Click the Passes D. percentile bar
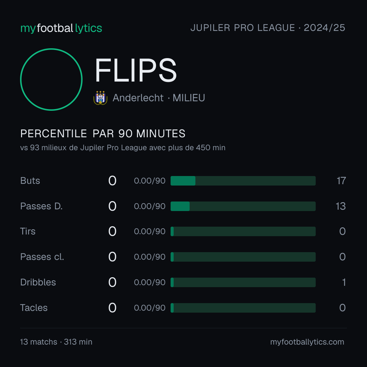367x367 pixels. [x=243, y=206]
